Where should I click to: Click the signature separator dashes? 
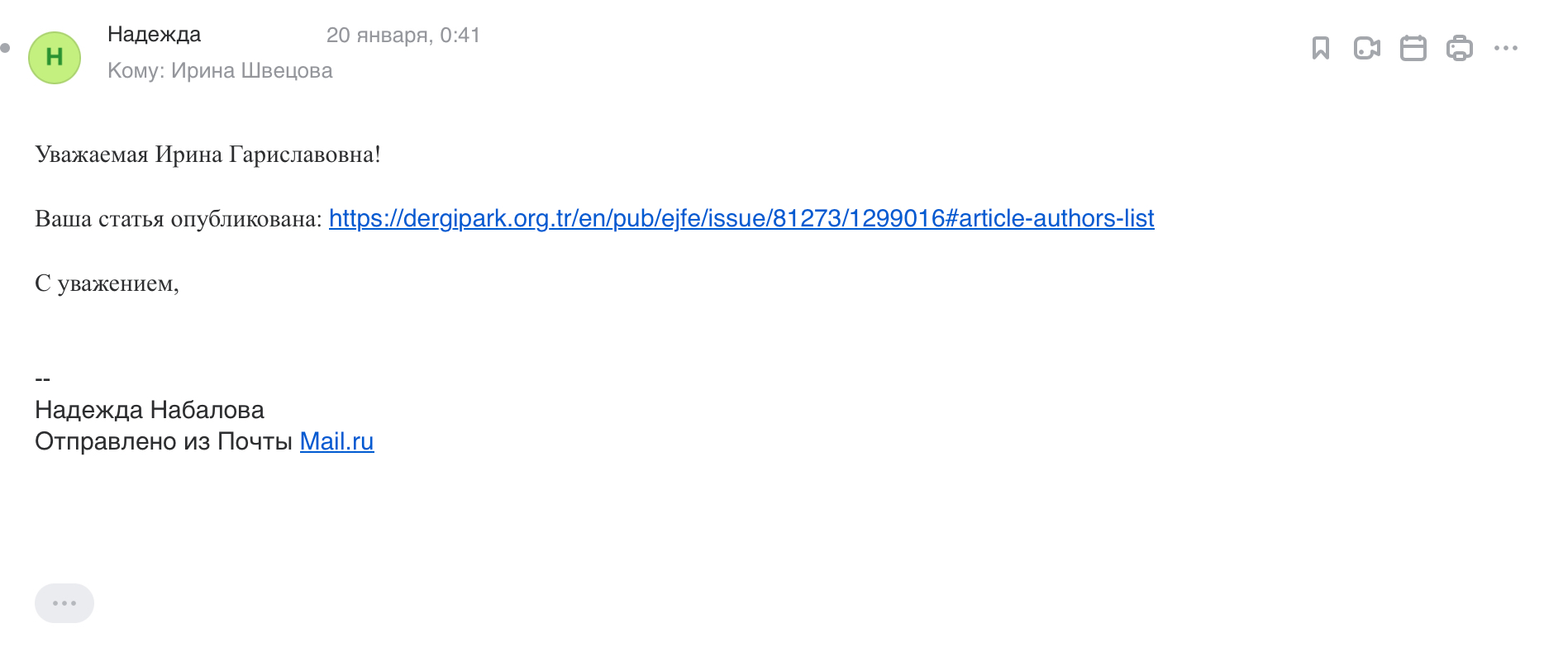[x=43, y=379]
